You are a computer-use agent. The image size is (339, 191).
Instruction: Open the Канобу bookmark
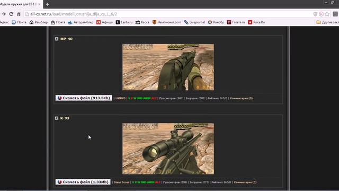click(x=216, y=22)
